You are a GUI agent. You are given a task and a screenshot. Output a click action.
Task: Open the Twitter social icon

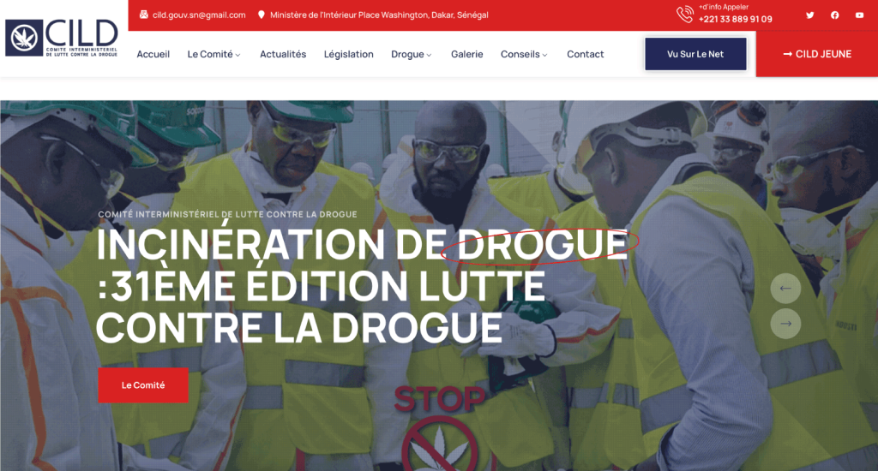click(x=810, y=15)
